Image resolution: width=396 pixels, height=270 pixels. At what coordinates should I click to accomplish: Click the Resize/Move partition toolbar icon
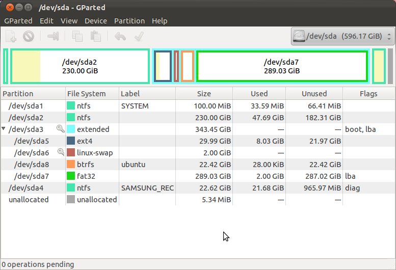[x=53, y=36]
